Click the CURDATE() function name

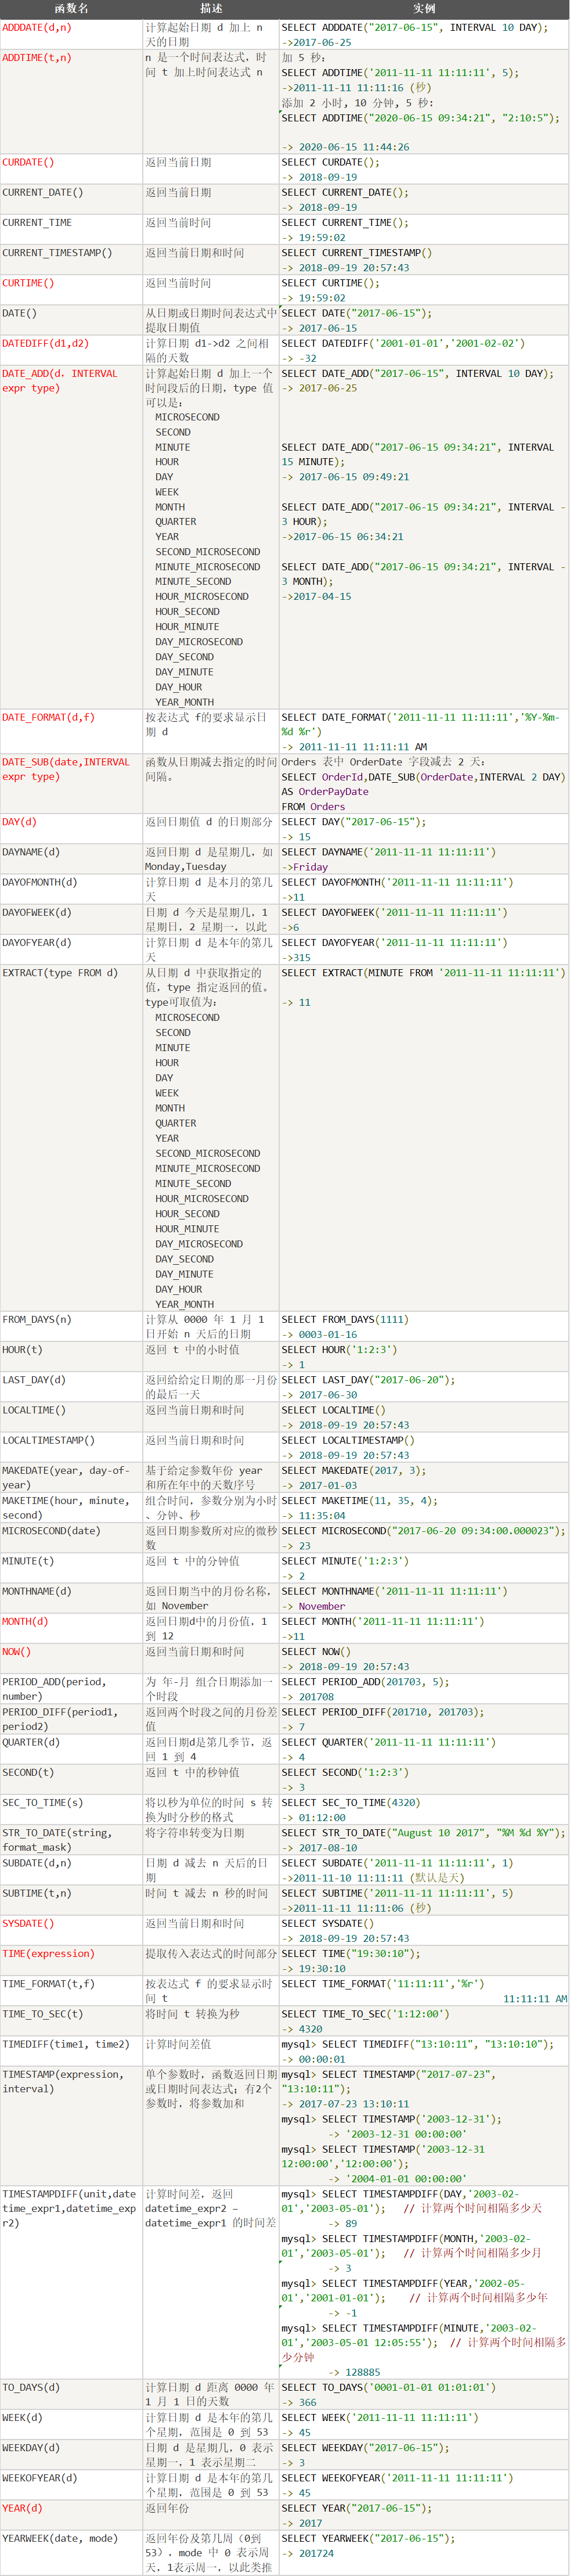(28, 162)
